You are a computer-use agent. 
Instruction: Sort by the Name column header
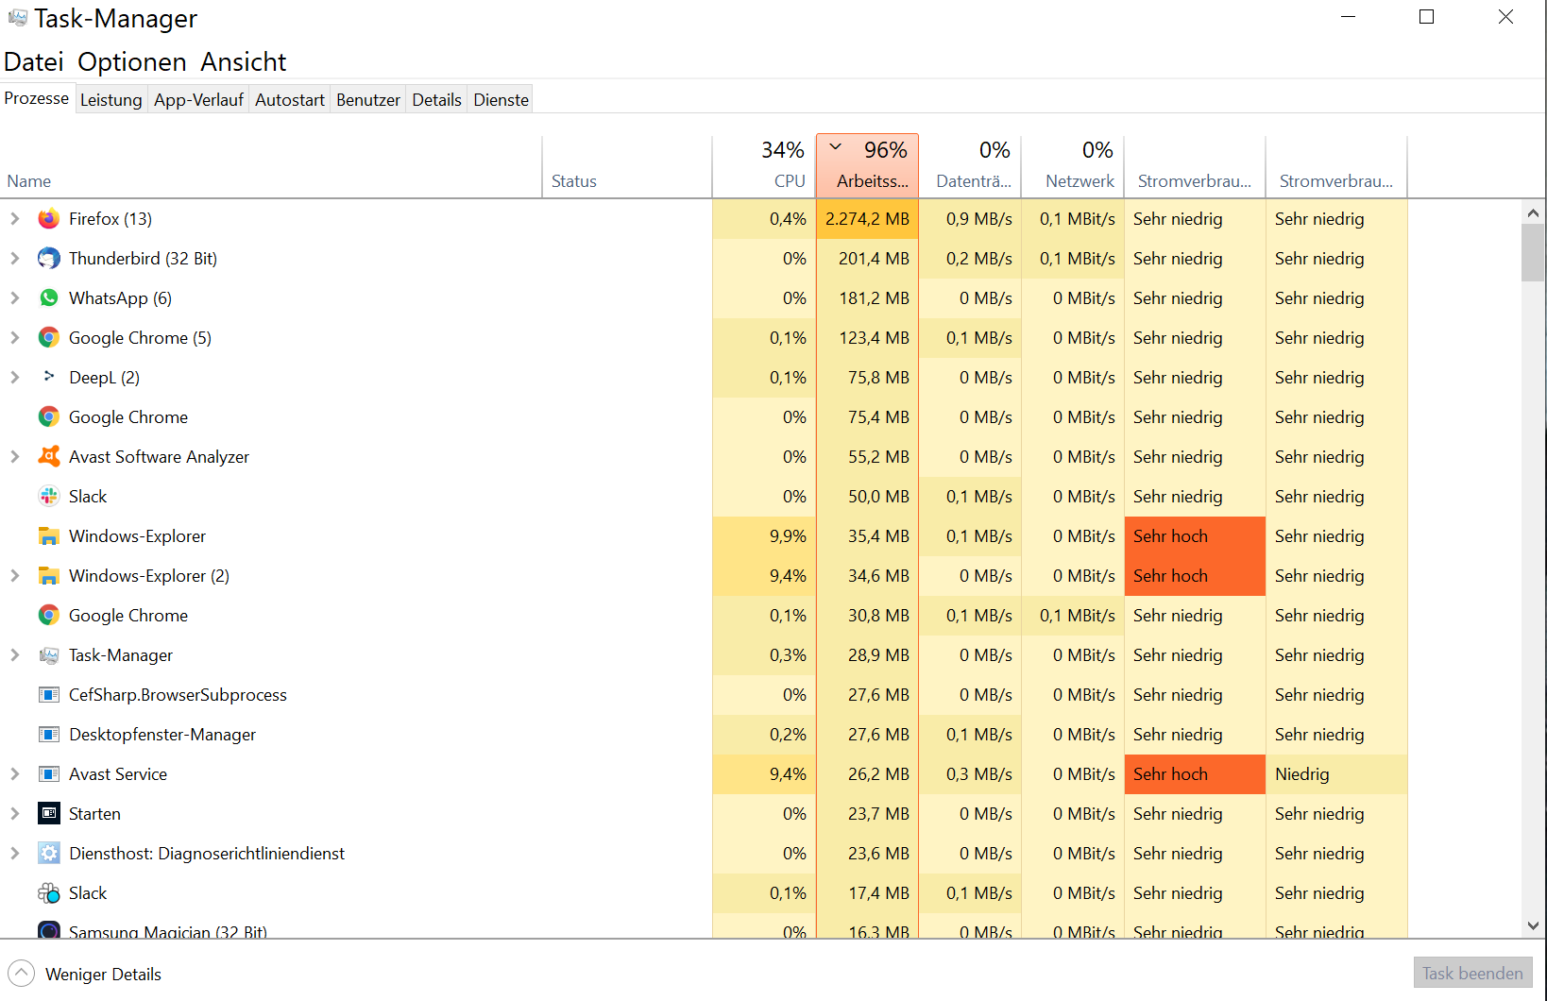click(x=271, y=167)
